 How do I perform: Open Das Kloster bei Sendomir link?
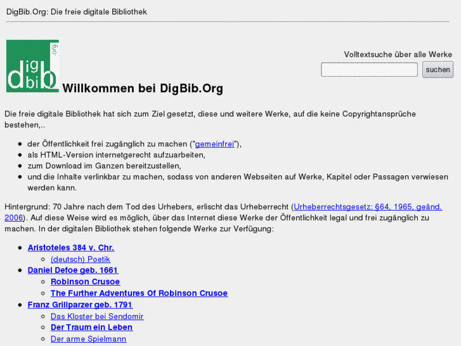point(97,317)
